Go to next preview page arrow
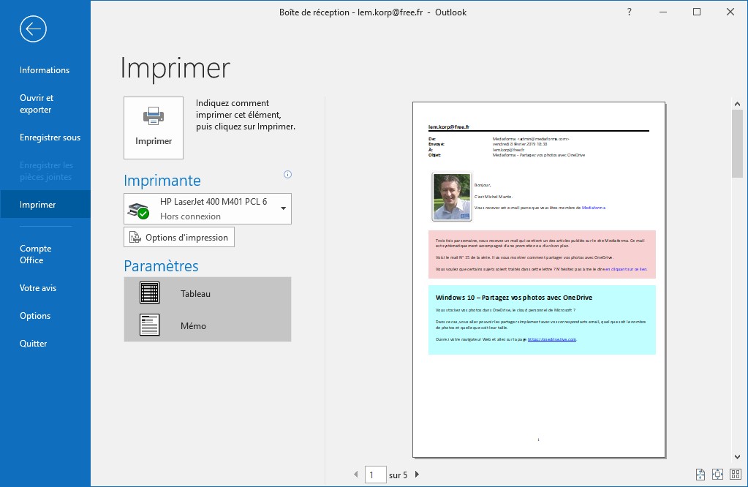This screenshot has height=487, width=748. point(417,475)
